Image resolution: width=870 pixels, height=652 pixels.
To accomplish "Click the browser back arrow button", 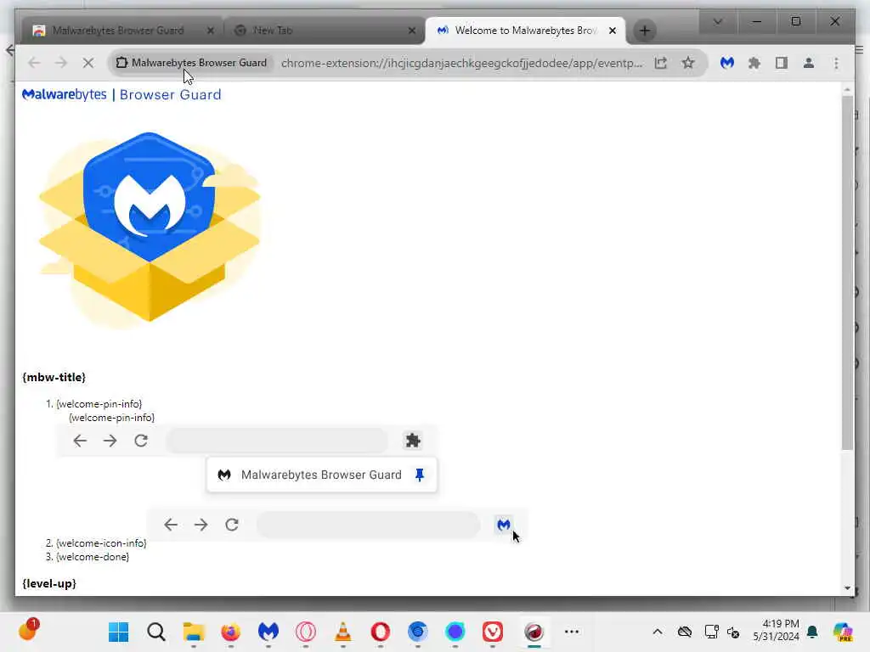I will (34, 63).
